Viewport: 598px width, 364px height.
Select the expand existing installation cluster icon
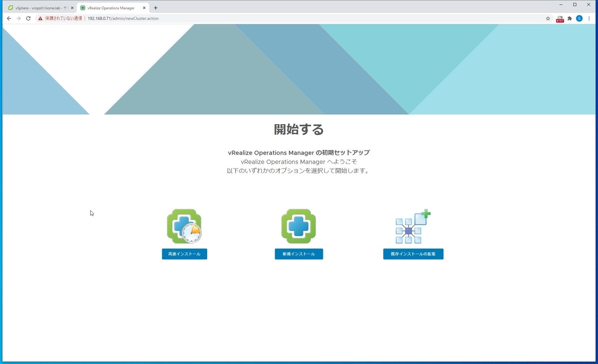pyautogui.click(x=413, y=226)
